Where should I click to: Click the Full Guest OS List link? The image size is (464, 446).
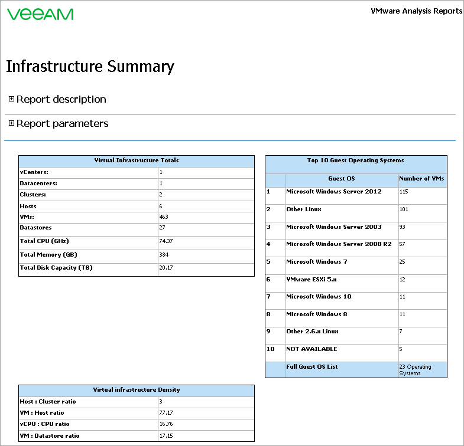pyautogui.click(x=312, y=366)
